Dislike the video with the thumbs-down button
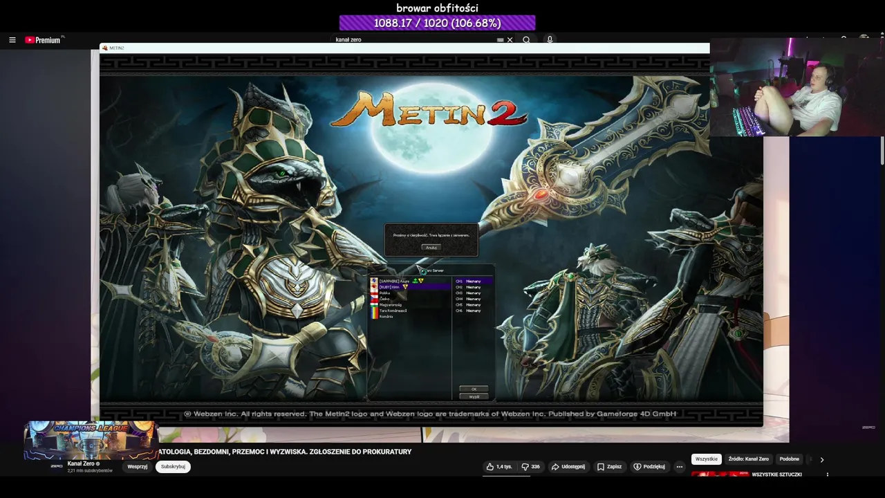Screen dimensions: 885x498 [x=530, y=467]
